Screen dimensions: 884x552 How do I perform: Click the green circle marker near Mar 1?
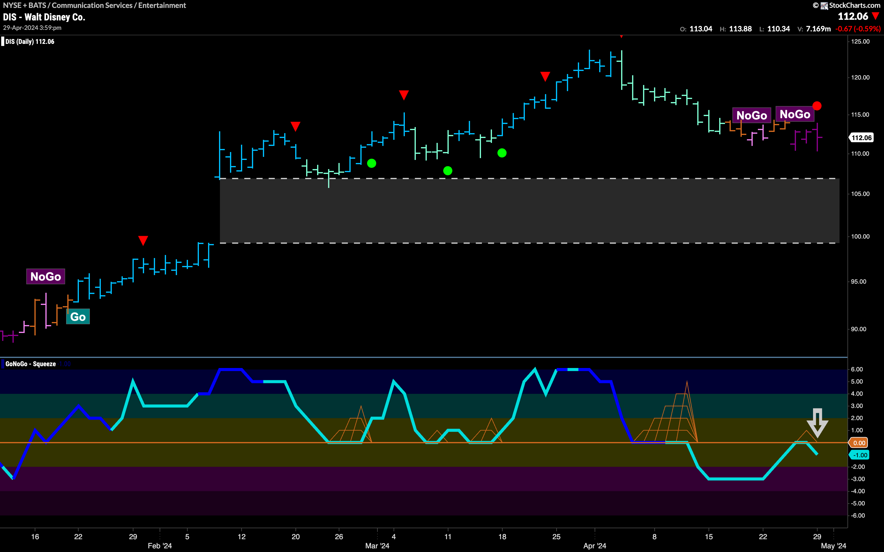click(372, 163)
